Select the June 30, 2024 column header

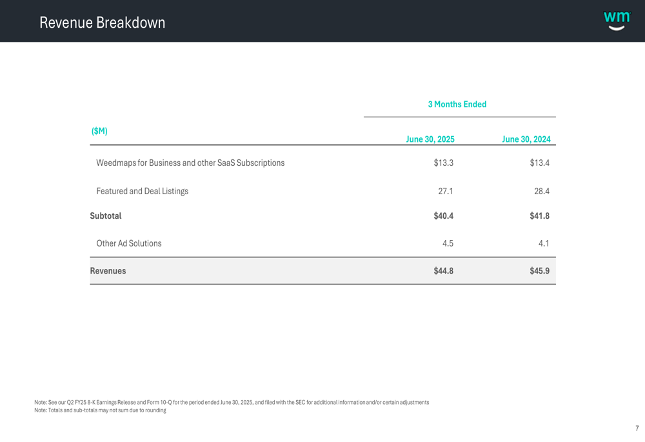coord(526,139)
